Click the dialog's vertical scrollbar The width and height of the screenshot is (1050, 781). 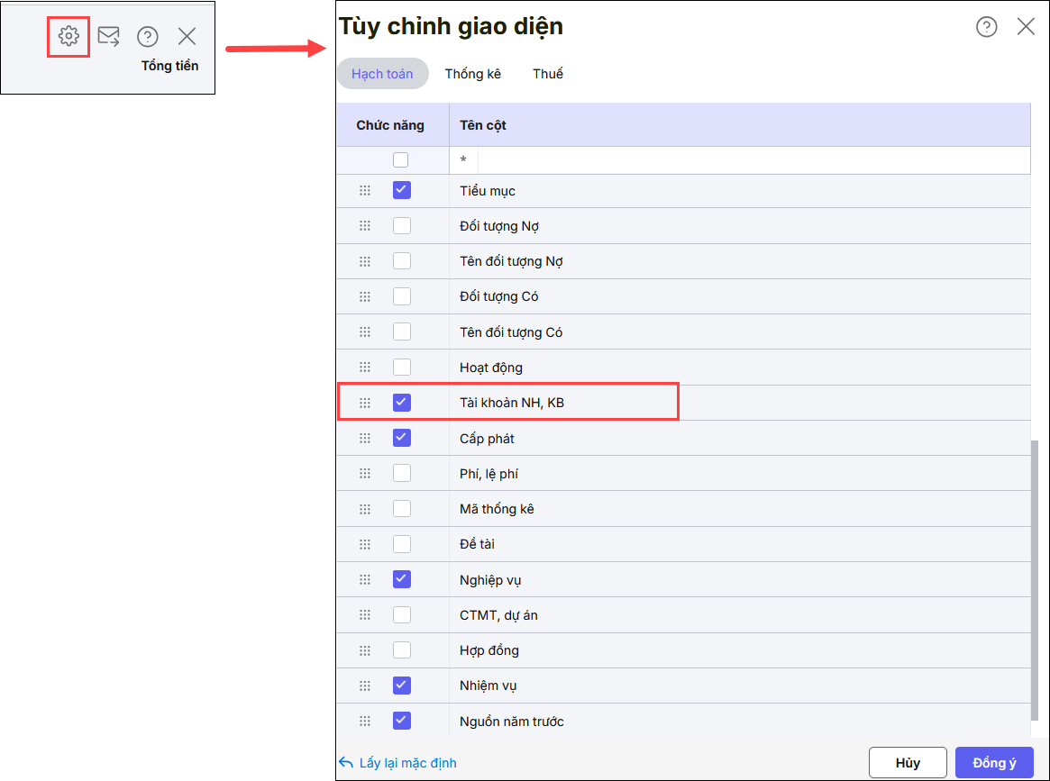(1035, 579)
